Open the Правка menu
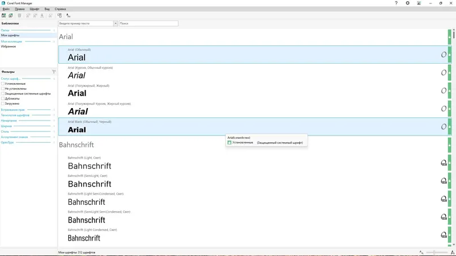 click(x=20, y=9)
